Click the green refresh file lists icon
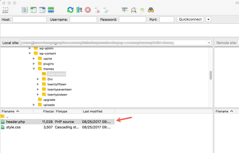The height and width of the screenshot is (153, 239). click(x=70, y=10)
